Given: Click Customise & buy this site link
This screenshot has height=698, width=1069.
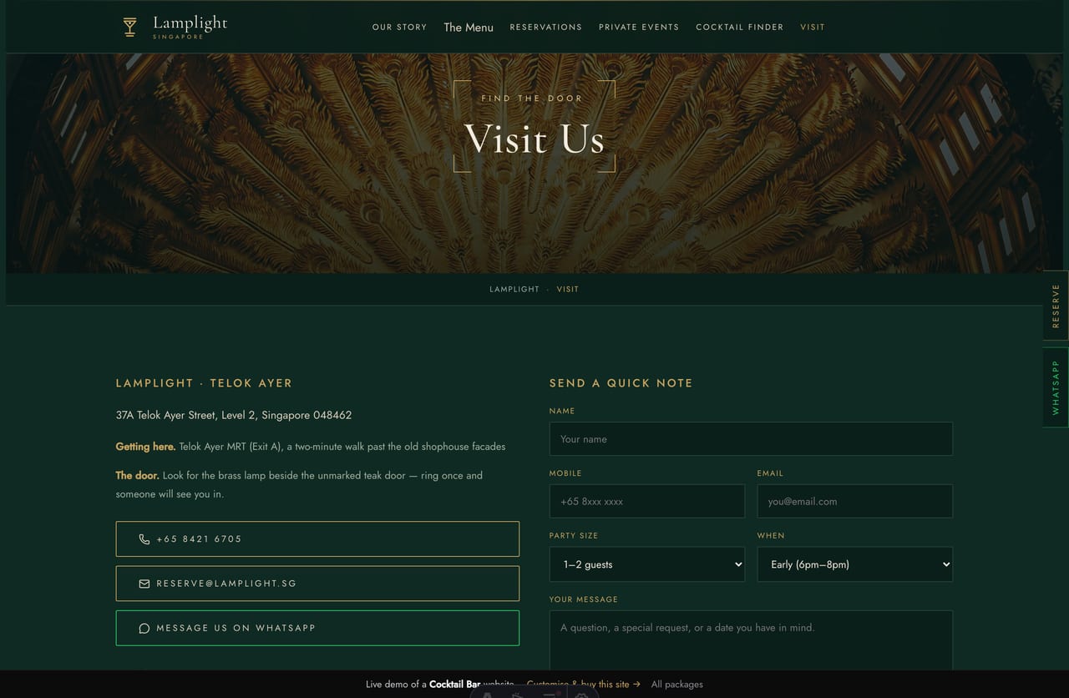Looking at the screenshot, I should (583, 685).
